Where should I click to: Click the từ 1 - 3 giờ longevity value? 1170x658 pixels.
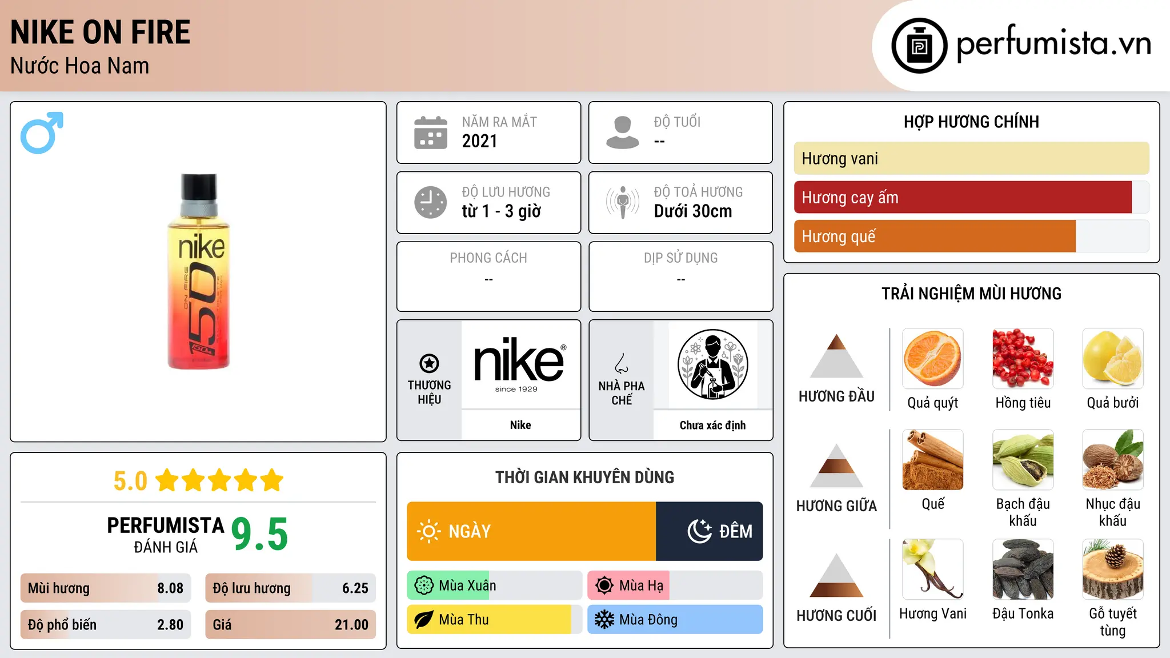click(502, 211)
